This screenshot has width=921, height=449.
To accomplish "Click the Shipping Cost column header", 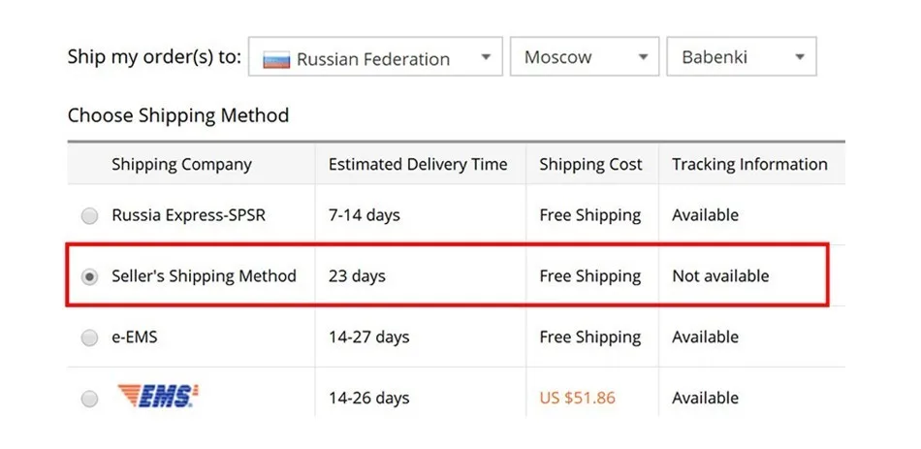I will point(590,165).
